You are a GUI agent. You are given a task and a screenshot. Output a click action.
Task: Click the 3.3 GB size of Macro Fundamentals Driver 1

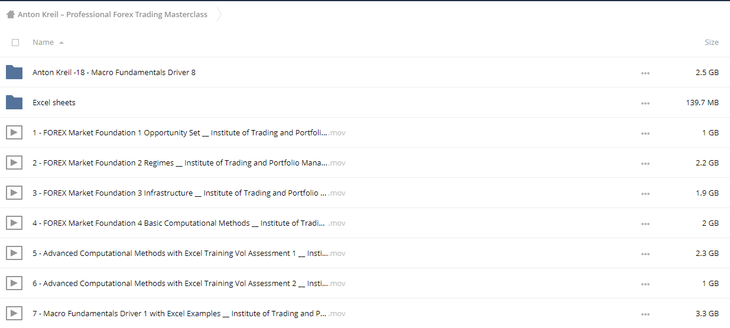[x=707, y=314]
